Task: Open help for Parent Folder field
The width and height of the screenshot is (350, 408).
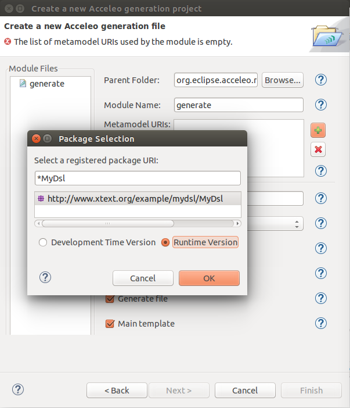Action: 321,80
